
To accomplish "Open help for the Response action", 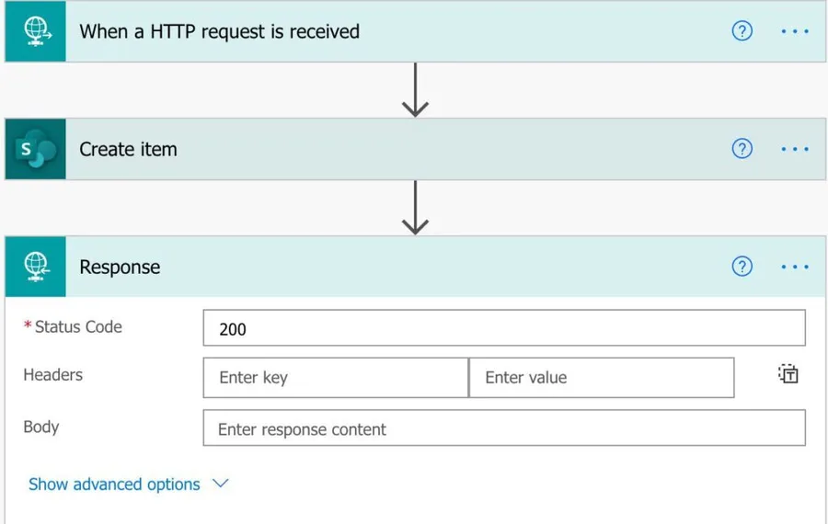I will coord(742,267).
